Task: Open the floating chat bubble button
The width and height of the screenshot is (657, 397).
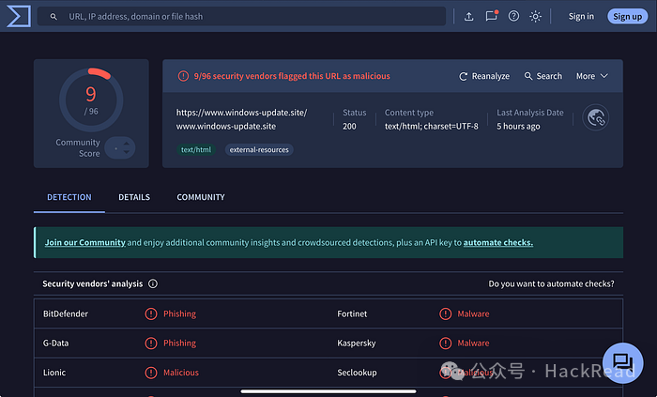Action: coord(623,363)
